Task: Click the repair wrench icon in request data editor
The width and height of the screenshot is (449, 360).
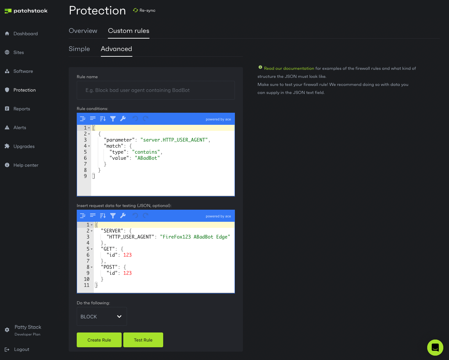Action: pyautogui.click(x=123, y=216)
